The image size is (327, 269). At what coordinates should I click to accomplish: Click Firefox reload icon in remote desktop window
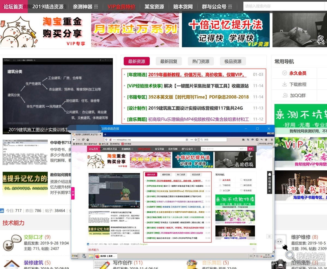pyautogui.click(x=83, y=140)
